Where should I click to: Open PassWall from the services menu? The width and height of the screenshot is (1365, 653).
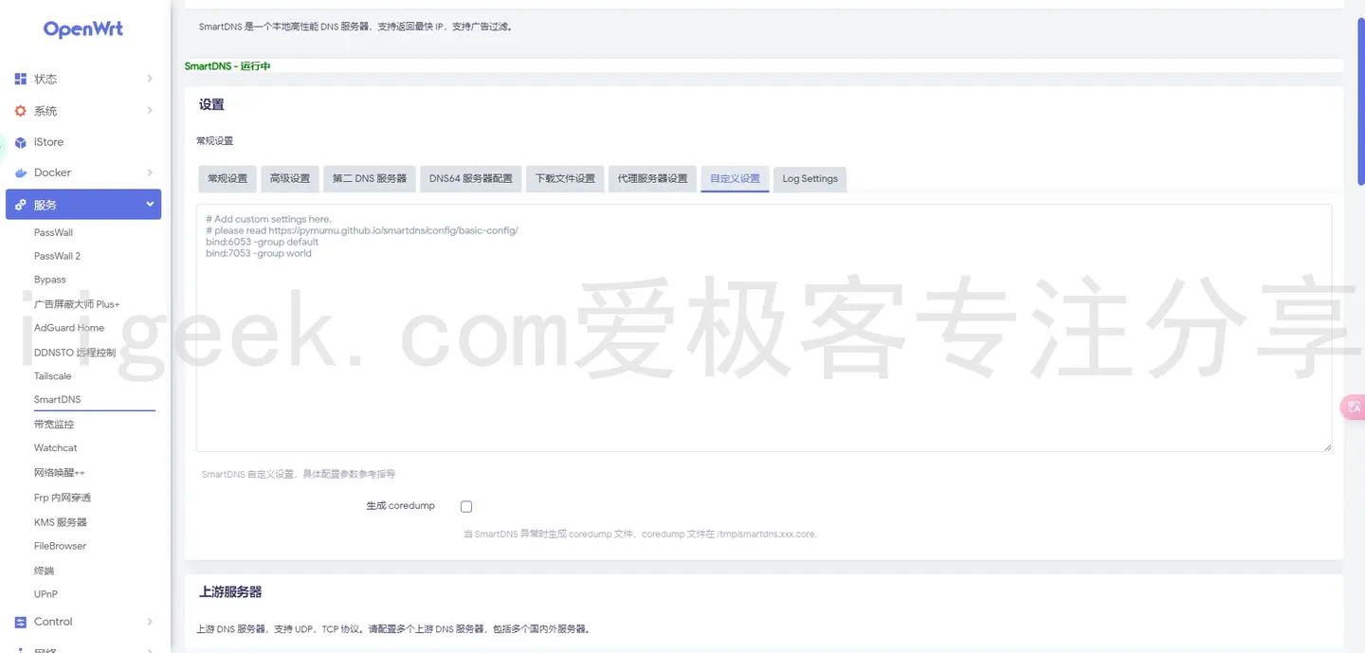click(x=53, y=232)
